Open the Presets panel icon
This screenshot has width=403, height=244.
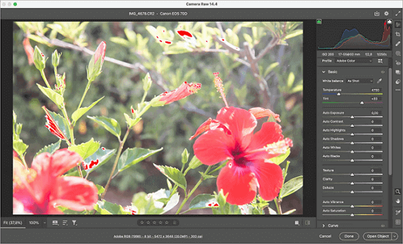pyautogui.click(x=398, y=82)
